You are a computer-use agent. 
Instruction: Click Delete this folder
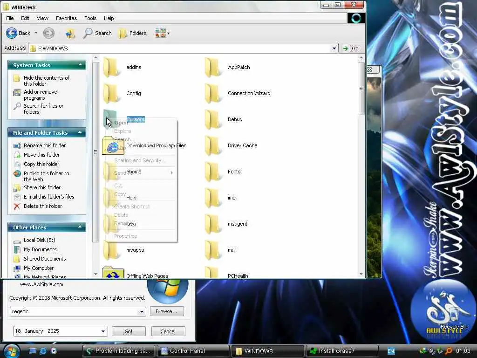tap(43, 206)
